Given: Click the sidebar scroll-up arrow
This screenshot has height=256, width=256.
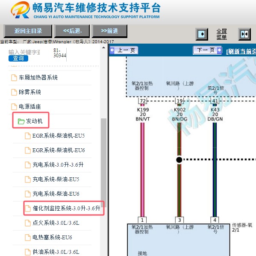Looking at the screenshot, I should coord(103,48).
